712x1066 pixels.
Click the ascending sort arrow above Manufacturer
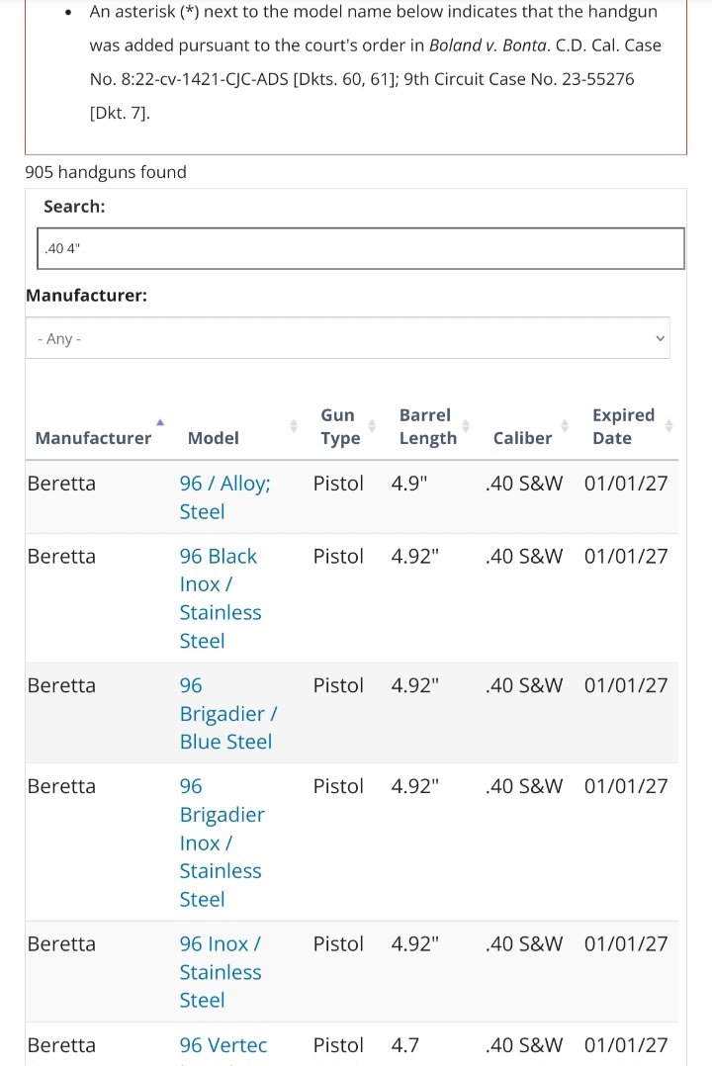coord(160,419)
